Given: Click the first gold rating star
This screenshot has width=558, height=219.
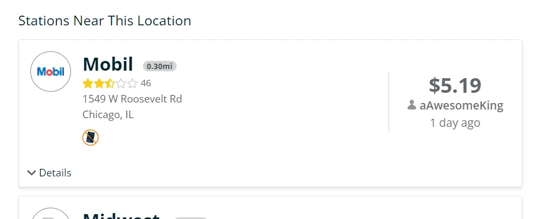Looking at the screenshot, I should tap(87, 84).
